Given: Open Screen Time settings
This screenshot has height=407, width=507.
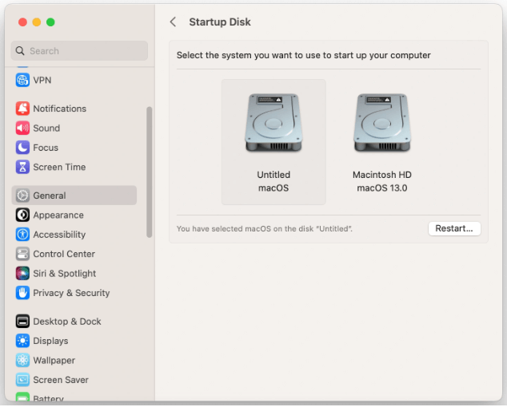Looking at the screenshot, I should [74, 167].
